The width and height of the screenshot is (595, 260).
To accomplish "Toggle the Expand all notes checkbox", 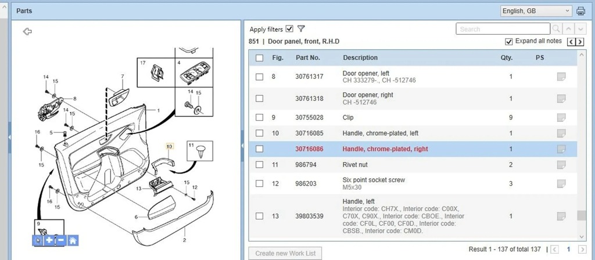I will pyautogui.click(x=508, y=41).
